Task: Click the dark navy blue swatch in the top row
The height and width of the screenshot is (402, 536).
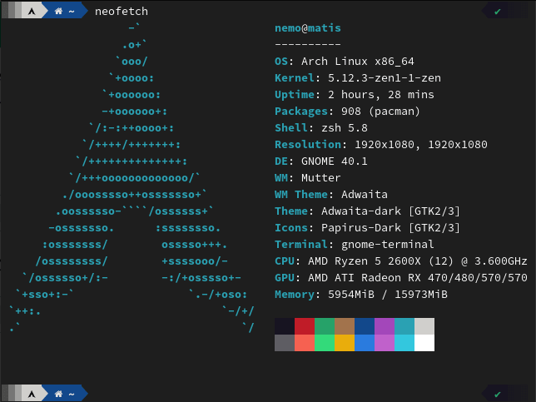Action: [x=365, y=326]
